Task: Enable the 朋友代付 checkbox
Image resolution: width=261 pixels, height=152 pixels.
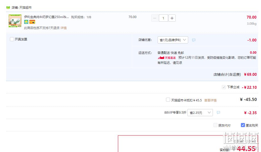Action: click(x=215, y=125)
